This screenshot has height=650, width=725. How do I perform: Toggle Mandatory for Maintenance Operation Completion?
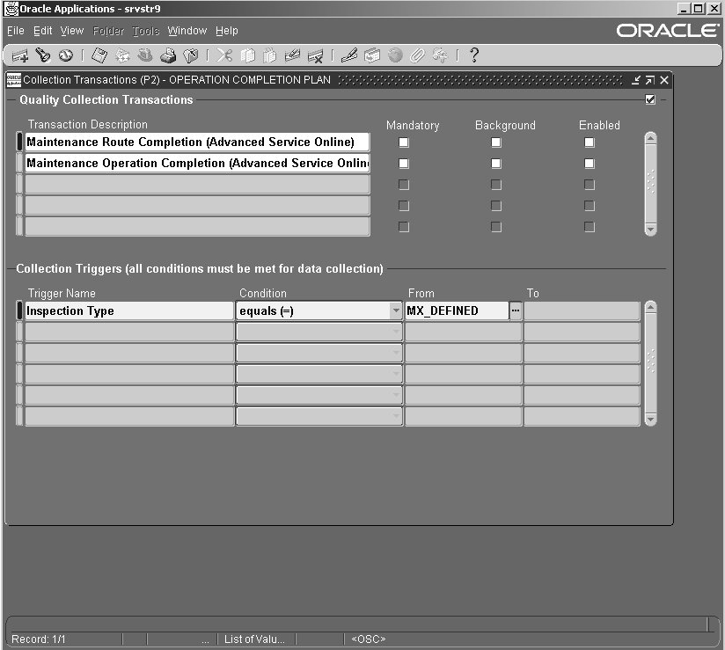[404, 164]
